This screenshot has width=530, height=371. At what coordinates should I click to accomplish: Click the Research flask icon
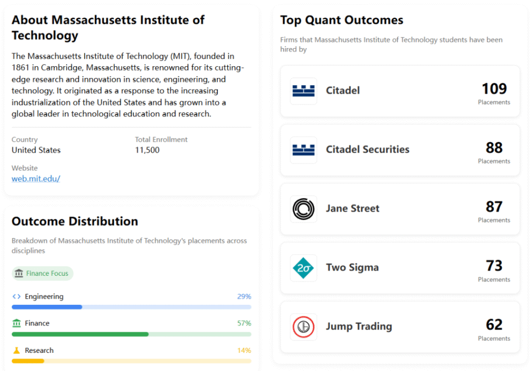[17, 350]
